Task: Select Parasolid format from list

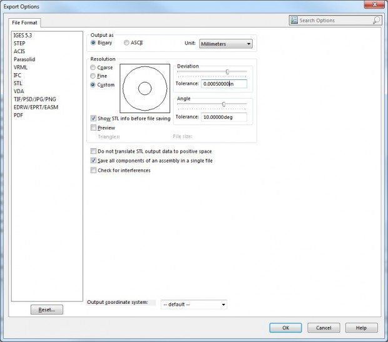Action: tap(25, 59)
